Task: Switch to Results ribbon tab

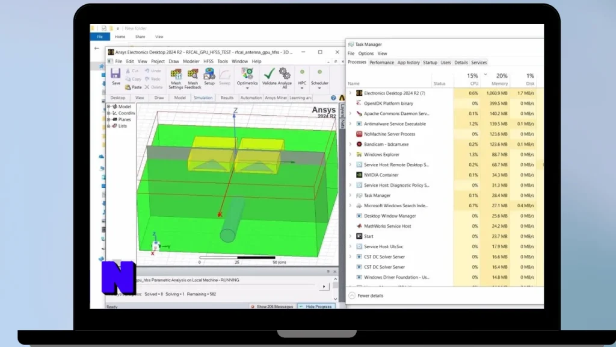Action: pyautogui.click(x=227, y=98)
